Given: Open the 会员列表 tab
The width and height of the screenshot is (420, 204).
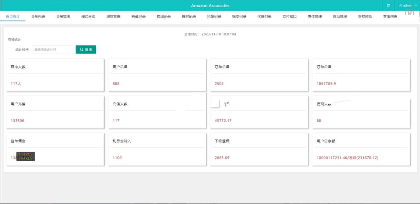Looking at the screenshot, I should pos(38,17).
